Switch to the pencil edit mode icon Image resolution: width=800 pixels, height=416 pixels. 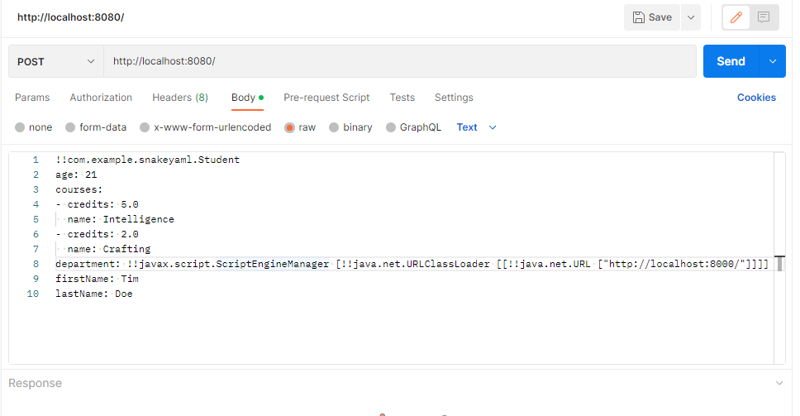click(736, 17)
